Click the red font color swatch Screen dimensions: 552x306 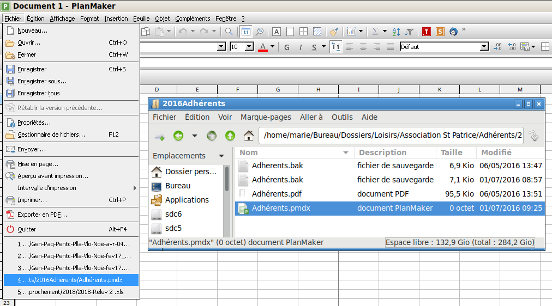263,47
